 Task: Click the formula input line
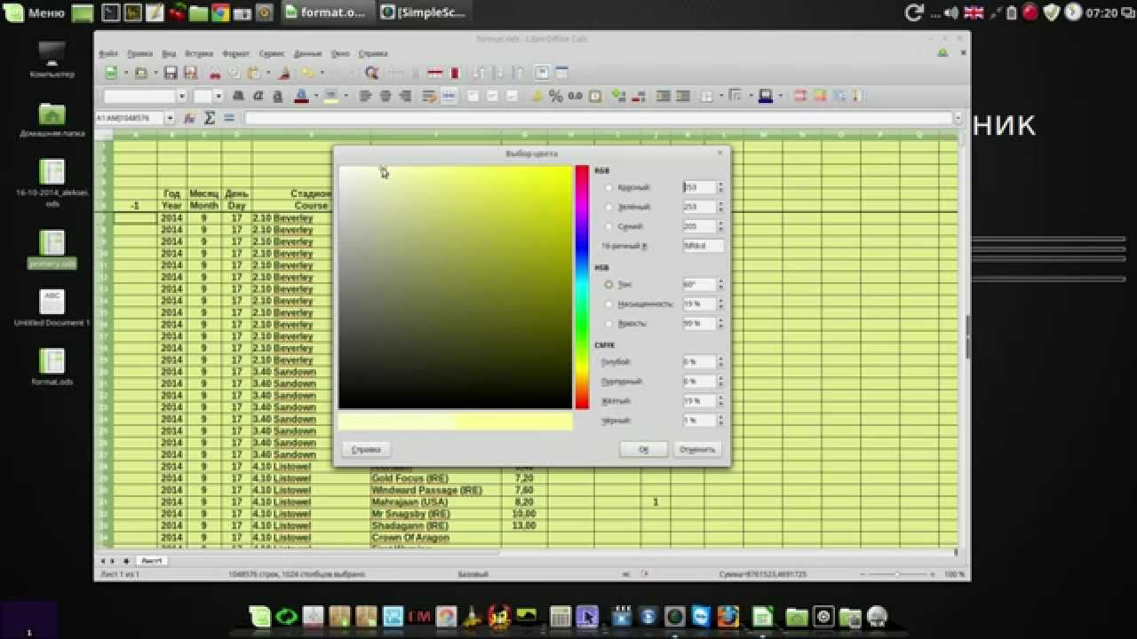tap(597, 118)
